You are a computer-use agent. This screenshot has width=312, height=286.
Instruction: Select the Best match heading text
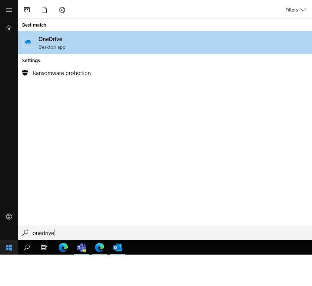34,25
